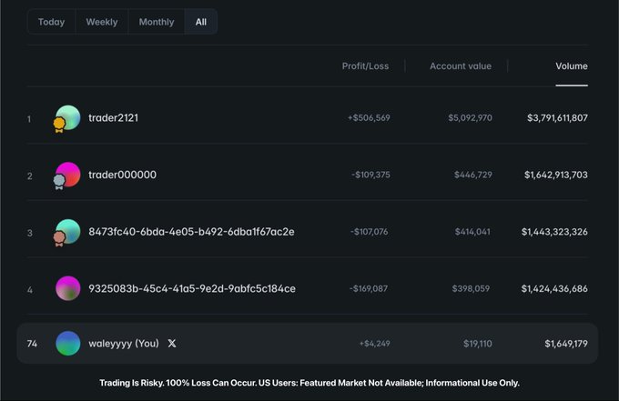Screen dimensions: 619x401
Task: Click rank number 2 beside trader000000
Action: pos(30,175)
